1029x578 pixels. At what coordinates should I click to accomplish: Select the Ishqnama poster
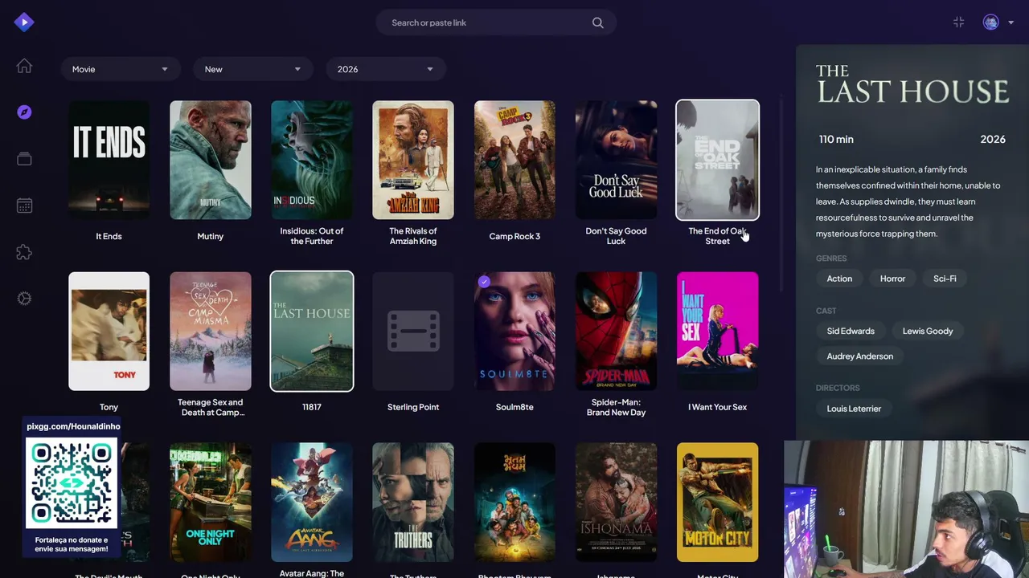coord(616,503)
